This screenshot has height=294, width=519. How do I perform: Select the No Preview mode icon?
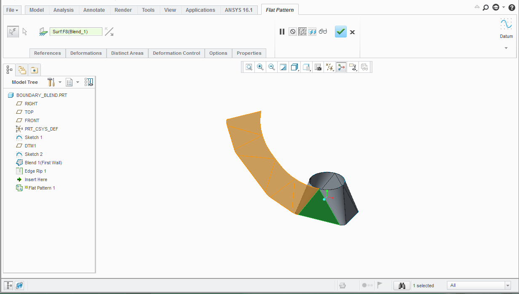click(x=293, y=32)
